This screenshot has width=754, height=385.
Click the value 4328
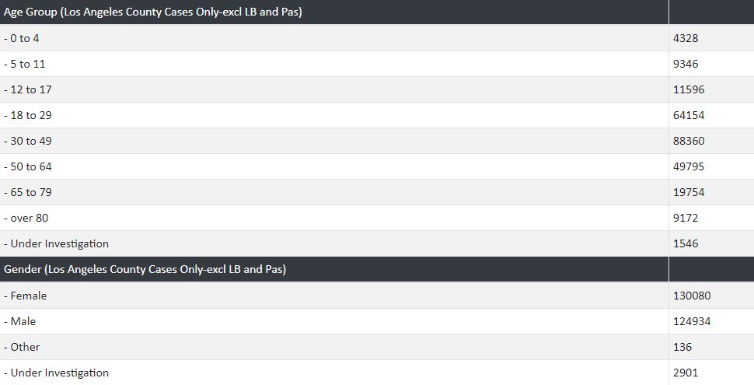[x=686, y=38]
